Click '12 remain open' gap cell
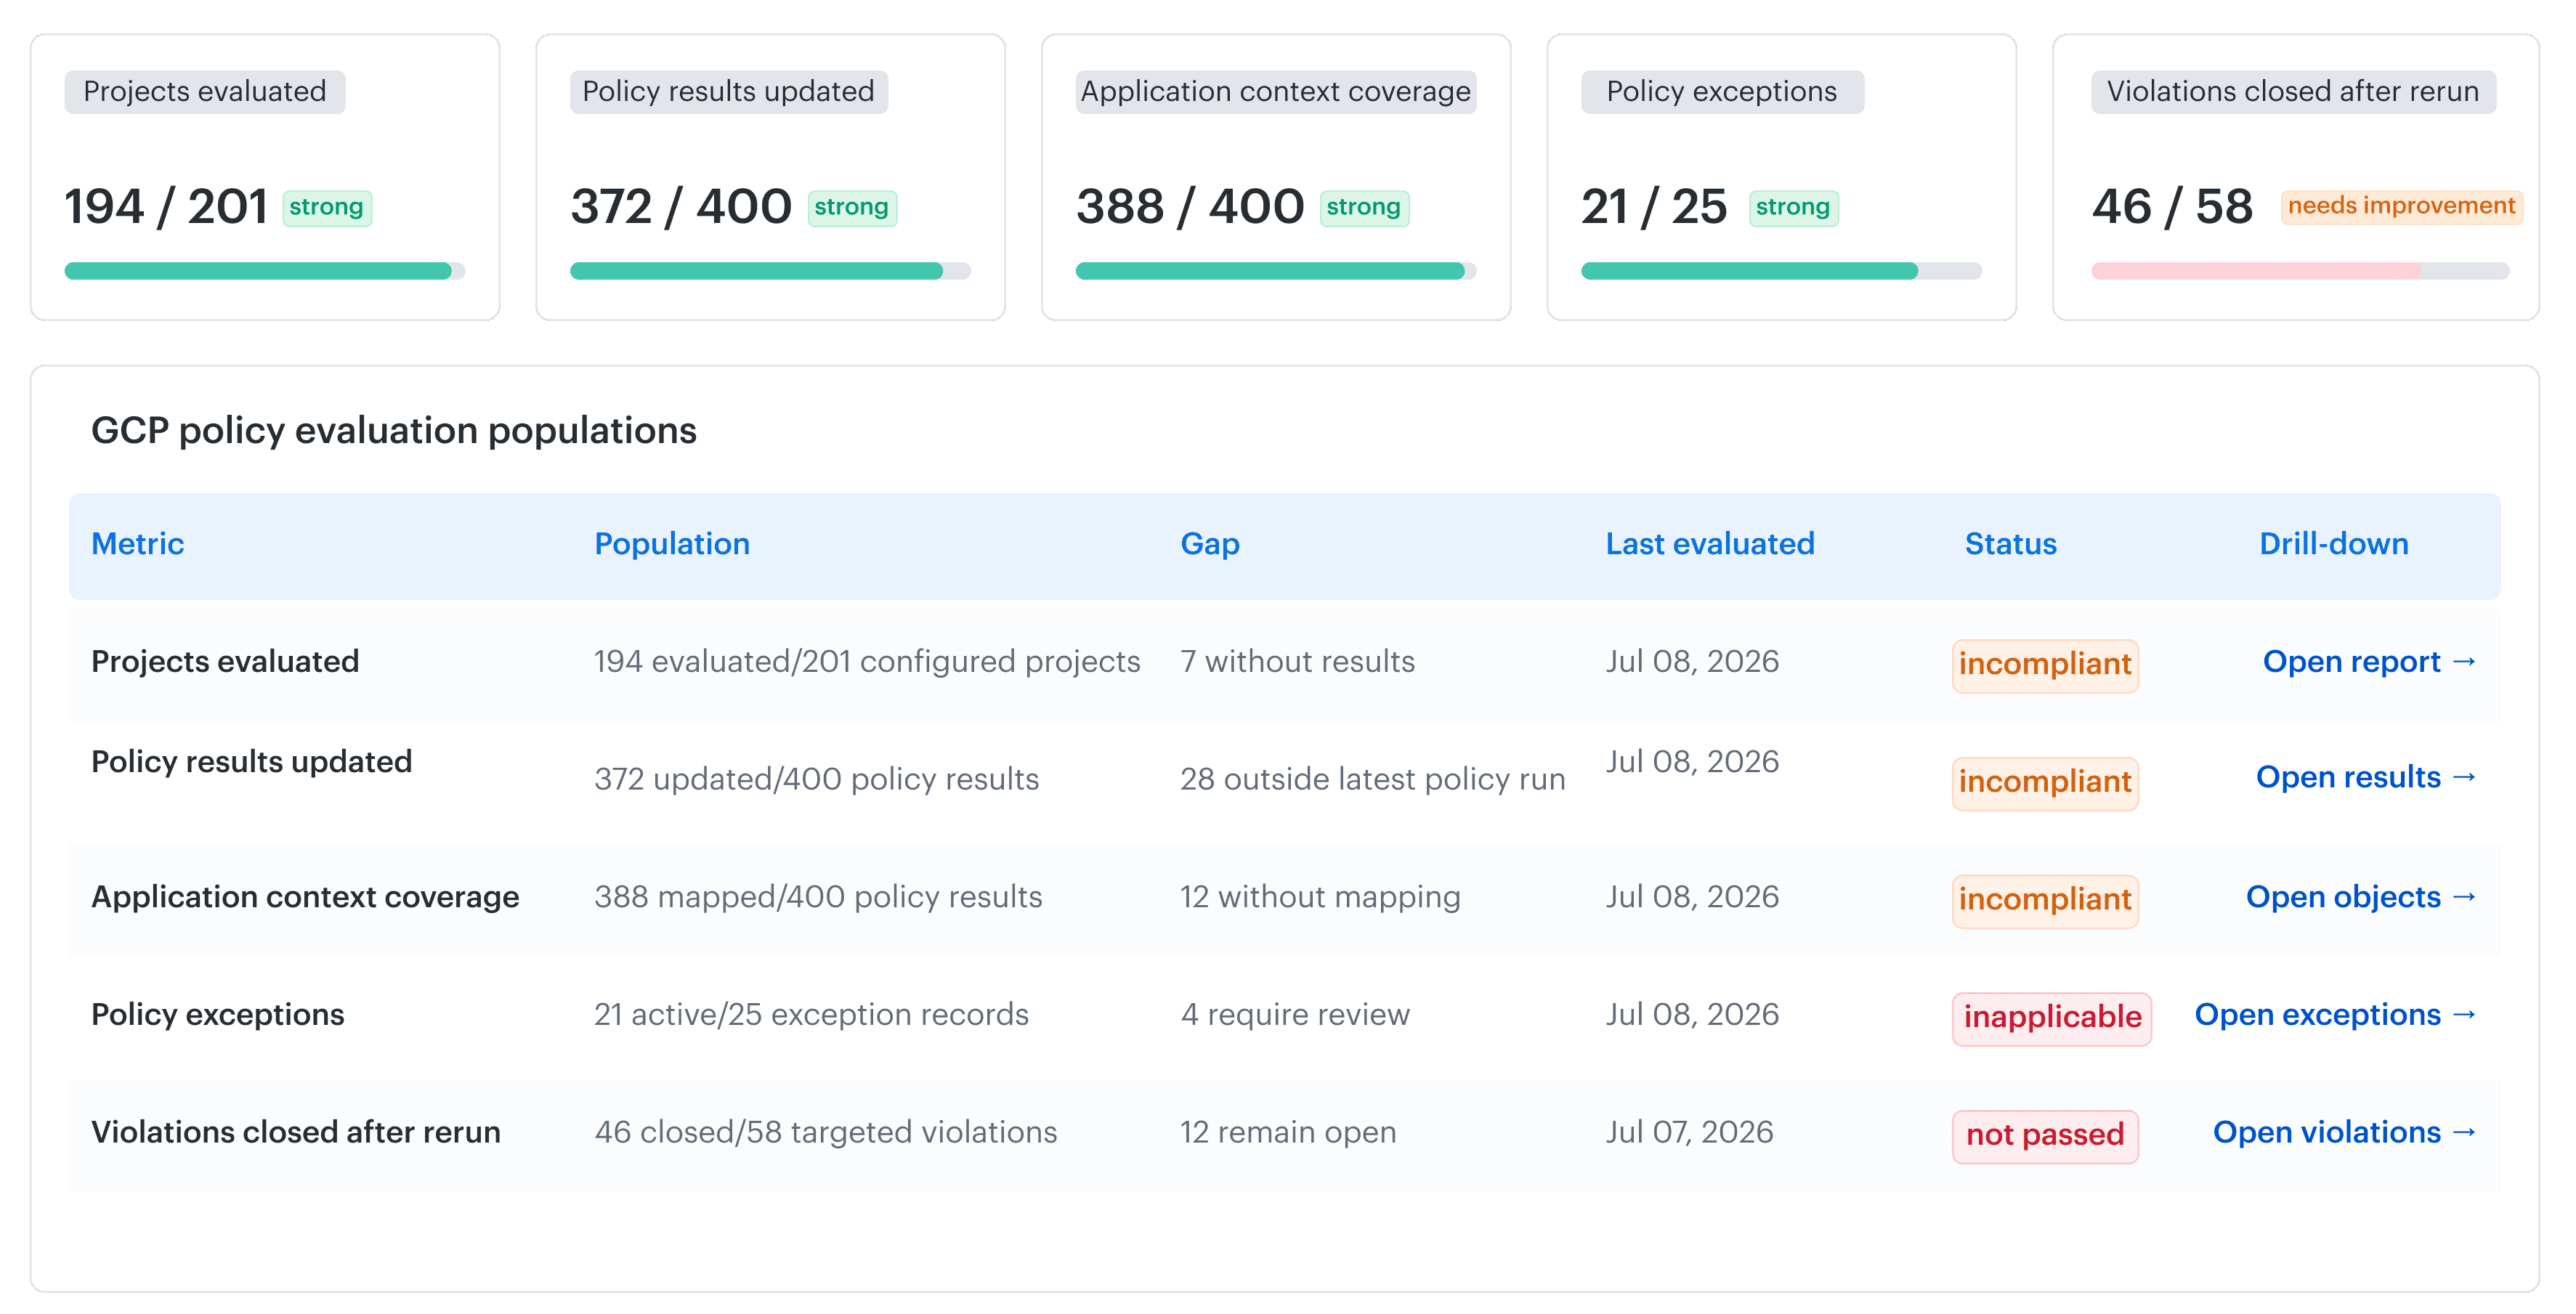2576x1314 pixels. (x=1288, y=1132)
